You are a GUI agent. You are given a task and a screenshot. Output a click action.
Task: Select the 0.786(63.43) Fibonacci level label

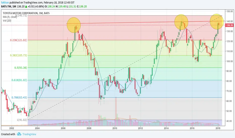click(x=19, y=97)
